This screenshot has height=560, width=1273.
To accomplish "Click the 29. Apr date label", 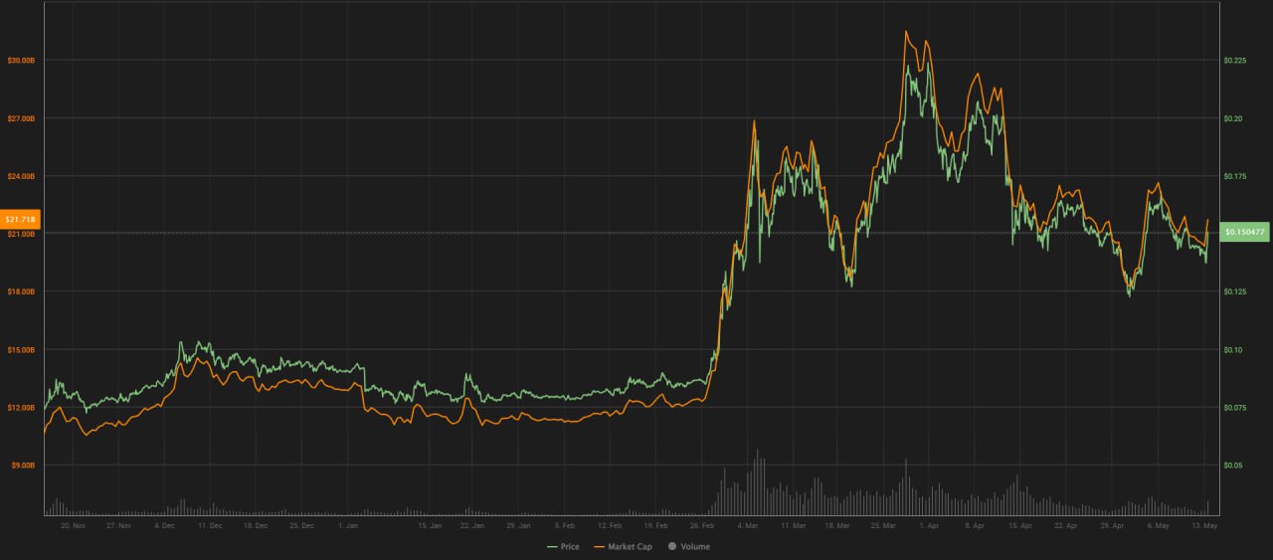I will (x=1112, y=524).
